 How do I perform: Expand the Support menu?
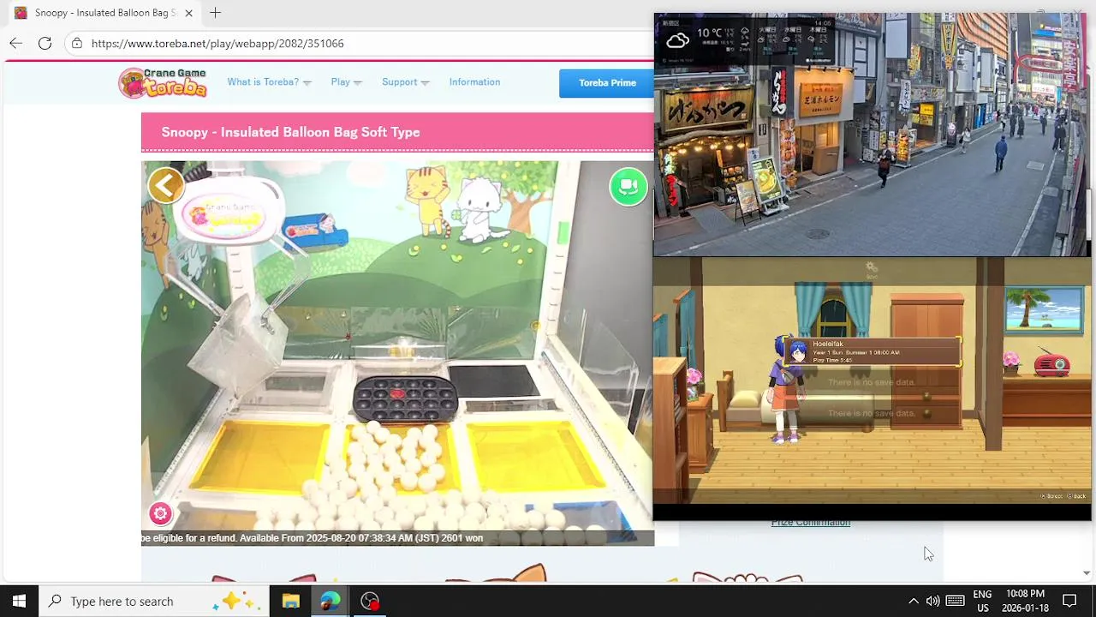(405, 82)
